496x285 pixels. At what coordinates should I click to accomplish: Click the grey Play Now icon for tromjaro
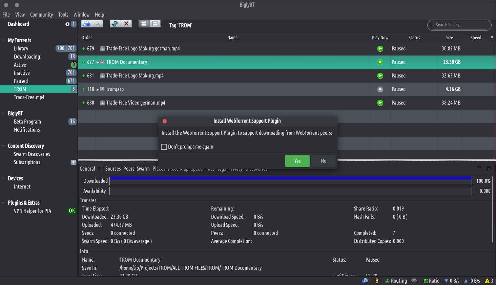pyautogui.click(x=380, y=89)
